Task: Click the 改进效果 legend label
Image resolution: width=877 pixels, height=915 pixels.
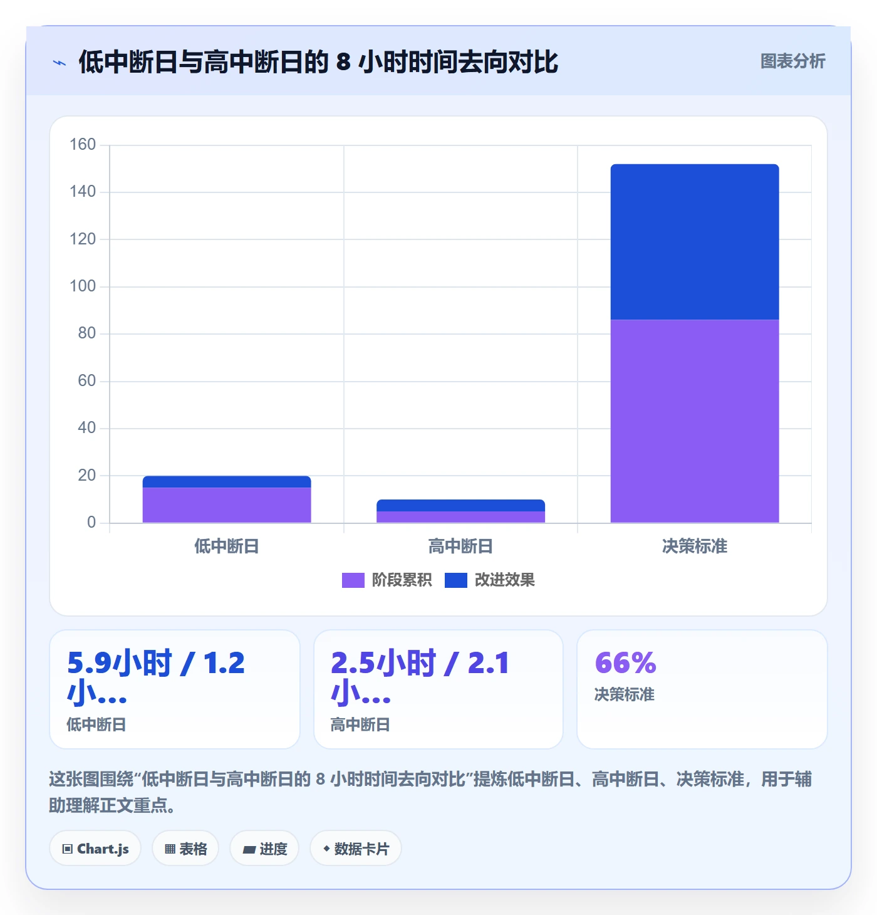Action: [505, 580]
